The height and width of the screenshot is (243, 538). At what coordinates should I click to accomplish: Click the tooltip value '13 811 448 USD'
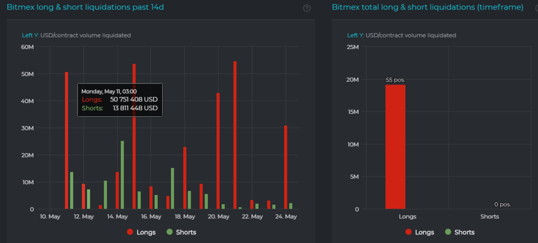(135, 108)
